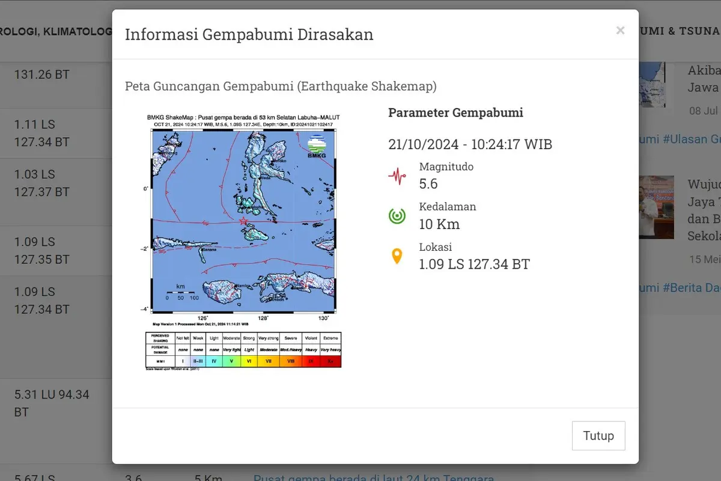
Task: Click the Magnitudo label
Action: (x=446, y=167)
